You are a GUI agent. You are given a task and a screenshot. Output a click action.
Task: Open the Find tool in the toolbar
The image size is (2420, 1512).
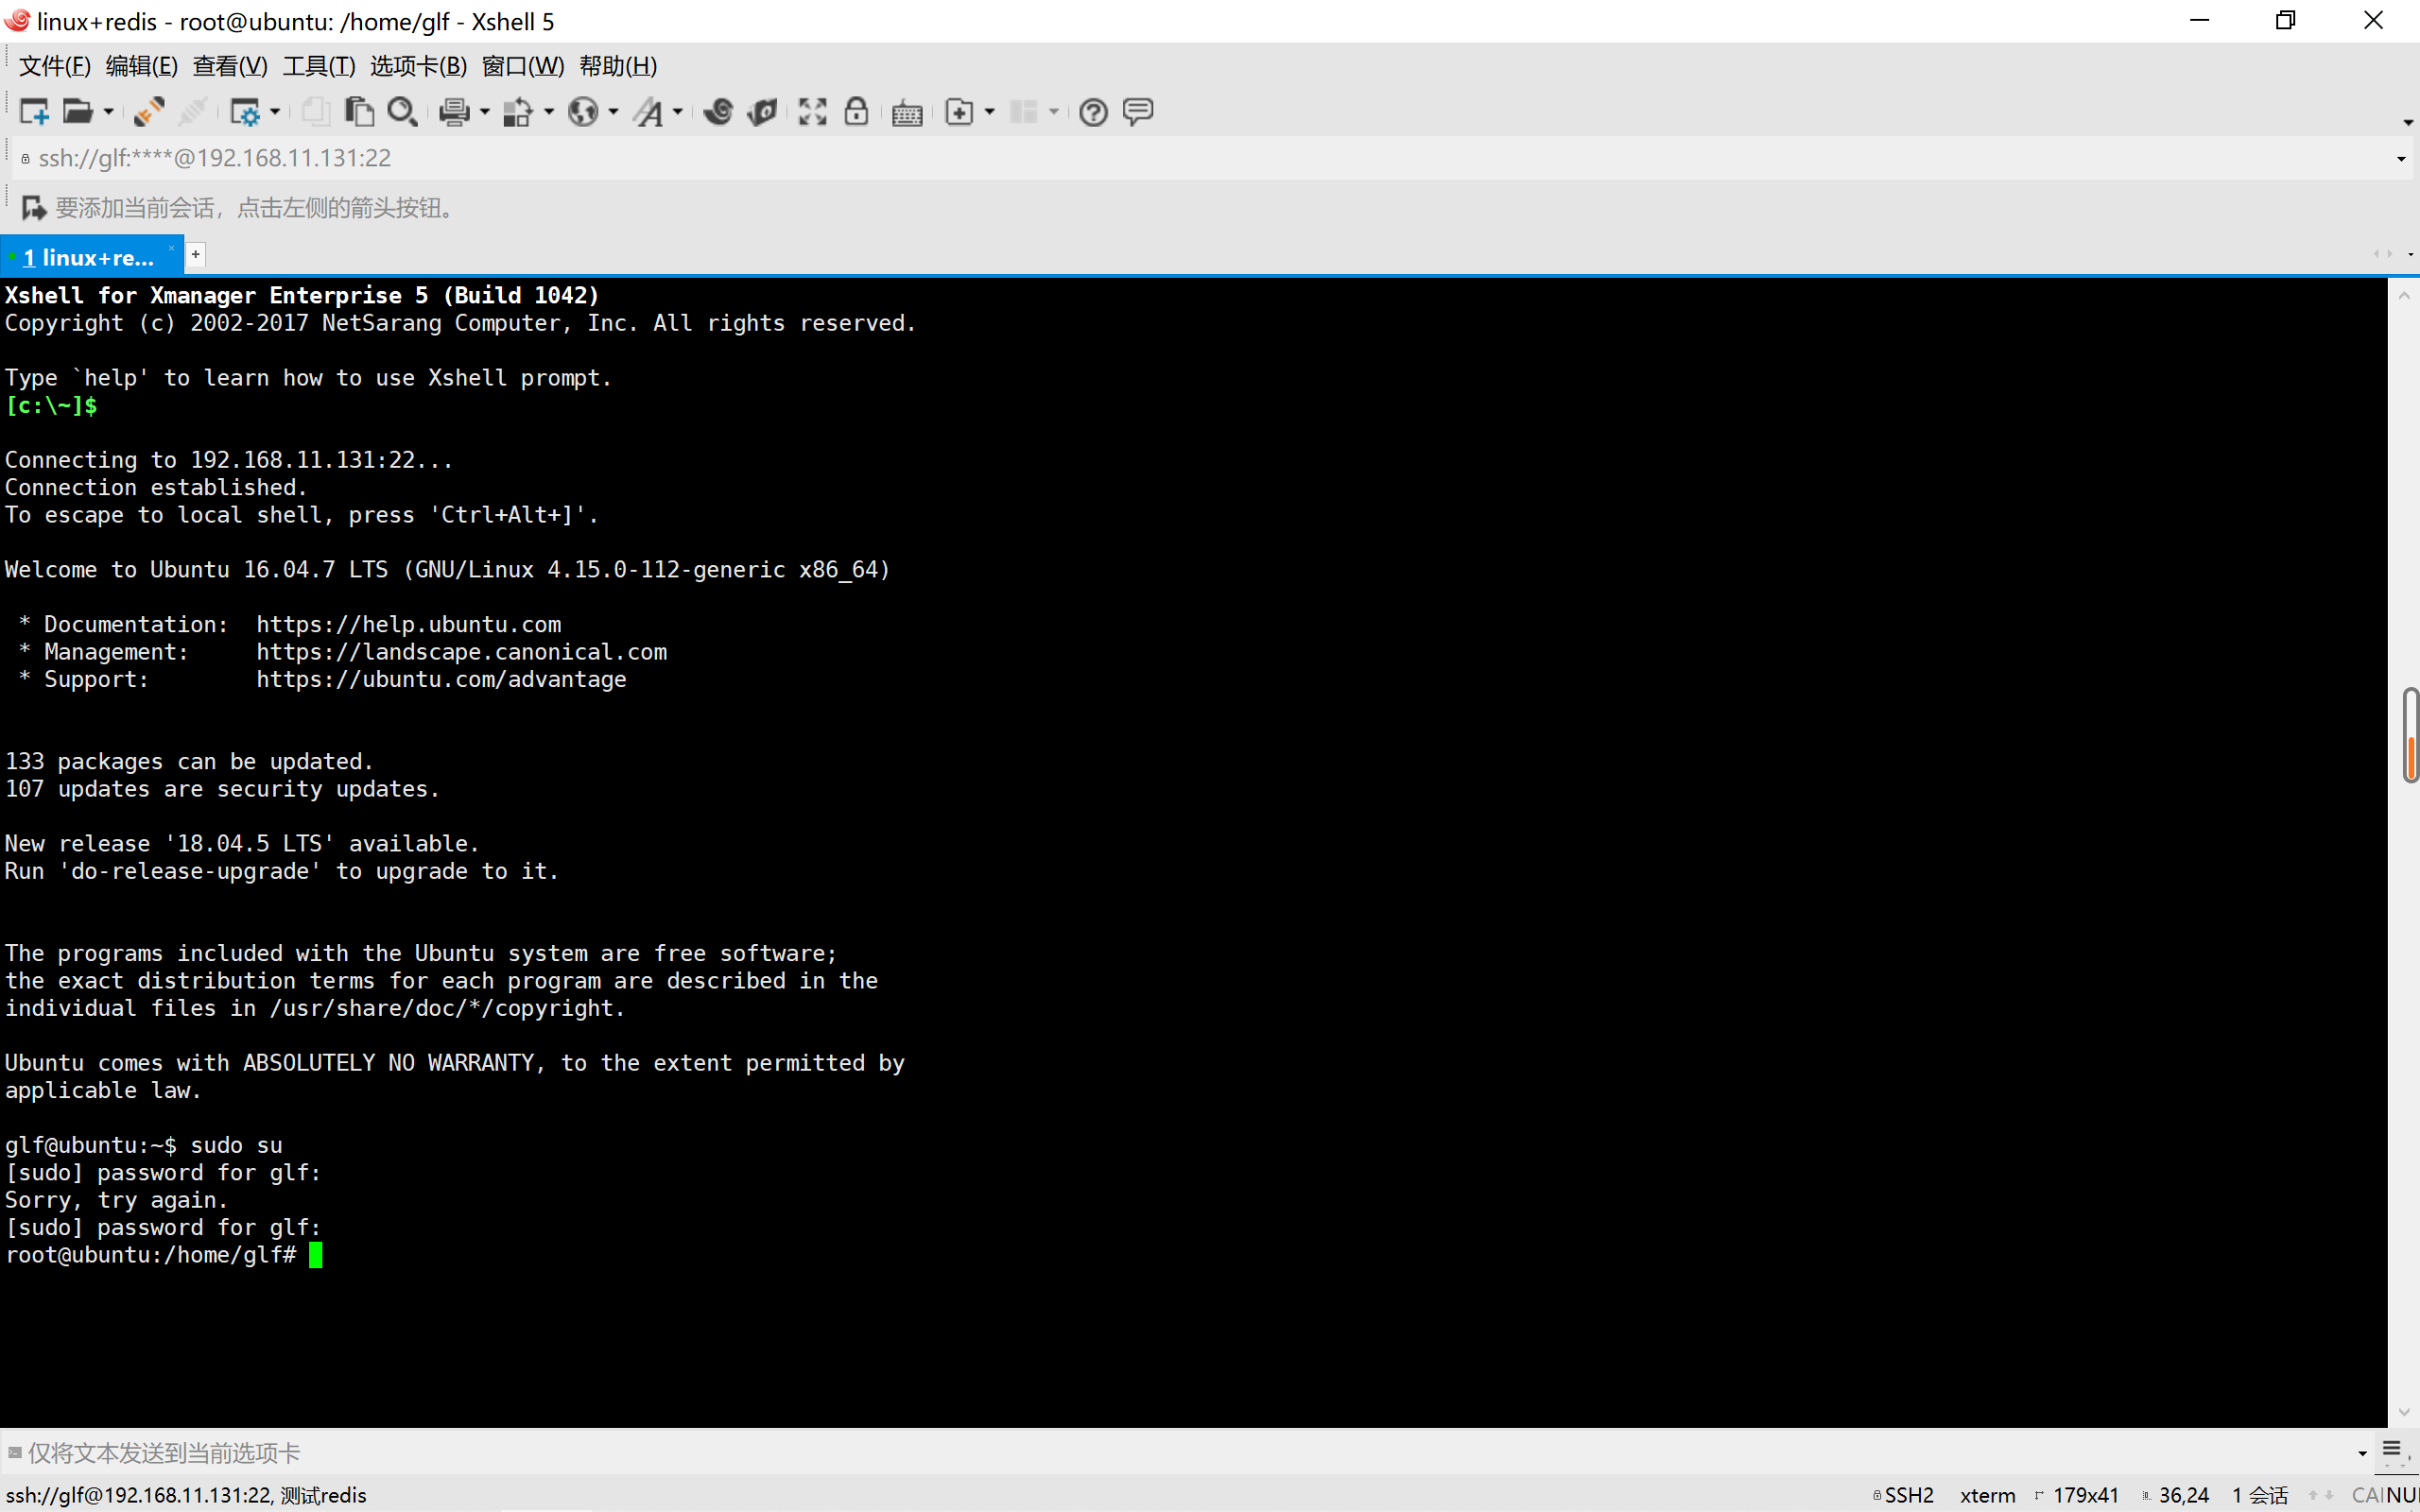tap(402, 112)
